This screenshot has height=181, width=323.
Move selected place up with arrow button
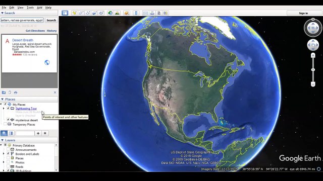point(38,133)
